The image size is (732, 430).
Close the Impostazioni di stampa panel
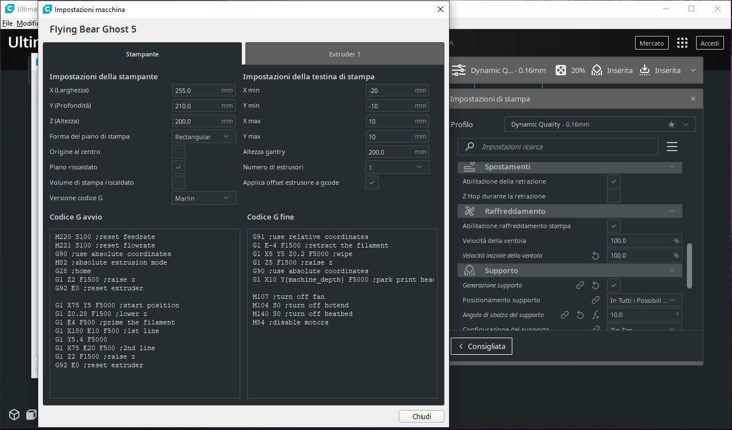693,99
